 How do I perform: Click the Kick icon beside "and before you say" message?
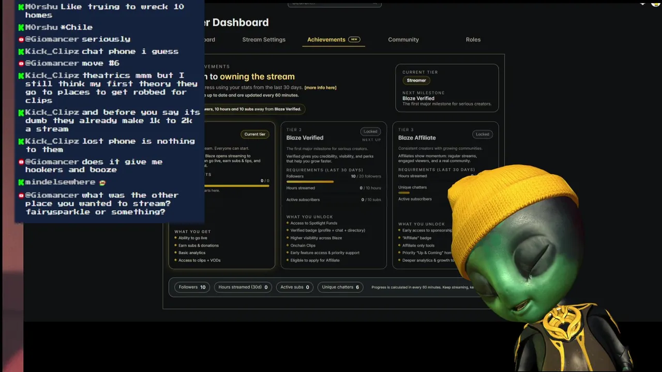pos(21,113)
